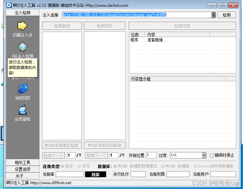243x189 pixels.
Task: Click the 检测 button next to URL
Action: pyautogui.click(x=226, y=15)
